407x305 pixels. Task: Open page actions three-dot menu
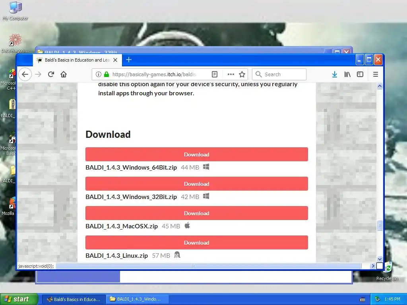(231, 74)
